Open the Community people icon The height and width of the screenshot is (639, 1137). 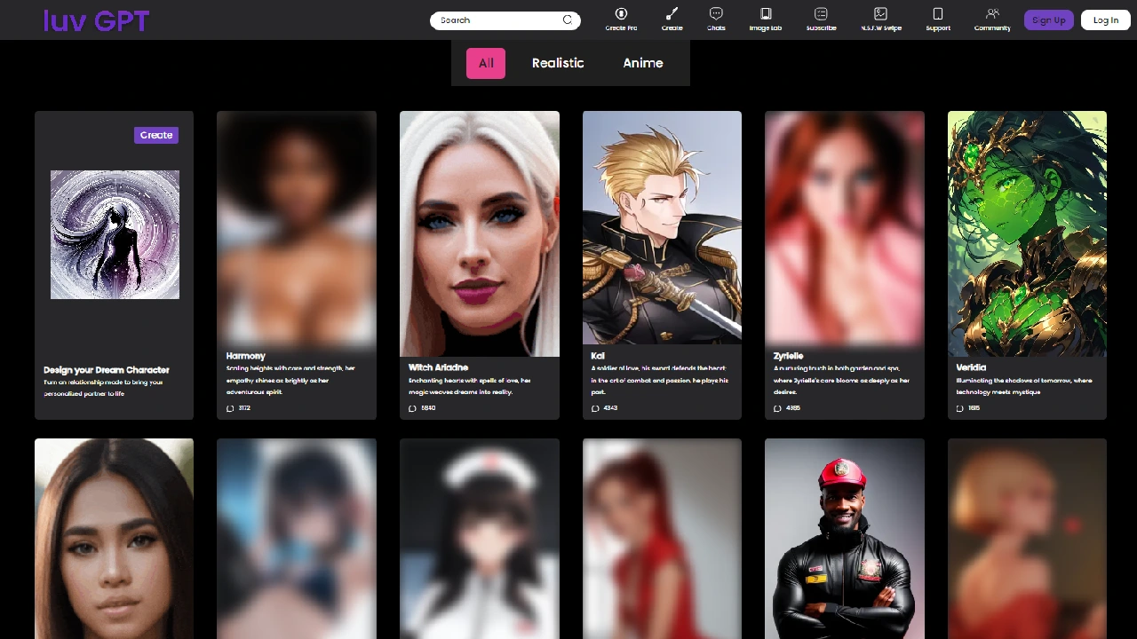[992, 14]
